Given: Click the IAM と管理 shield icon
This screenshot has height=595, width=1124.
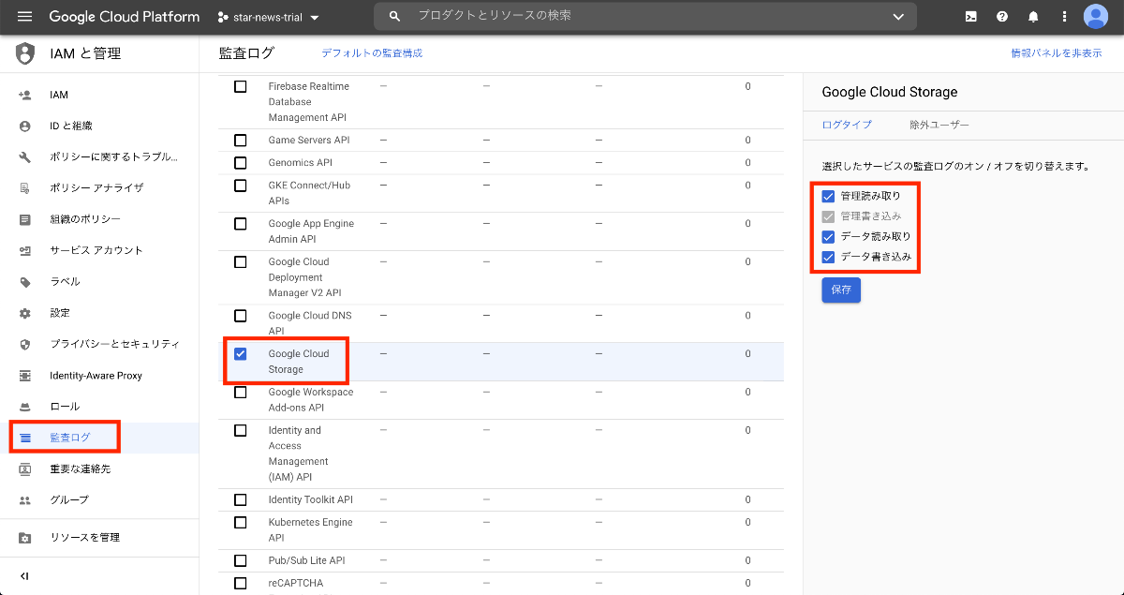Looking at the screenshot, I should 25,53.
